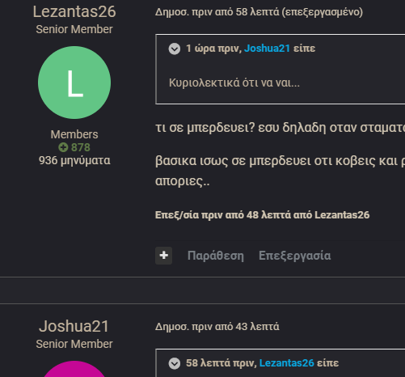Collapse the Joshua21 quote chevron
This screenshot has height=377, width=405.
click(x=175, y=49)
